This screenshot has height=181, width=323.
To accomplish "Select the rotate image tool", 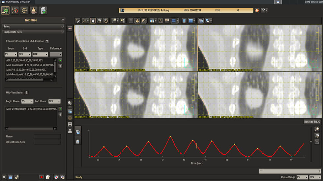I will pyautogui.click(x=106, y=20).
